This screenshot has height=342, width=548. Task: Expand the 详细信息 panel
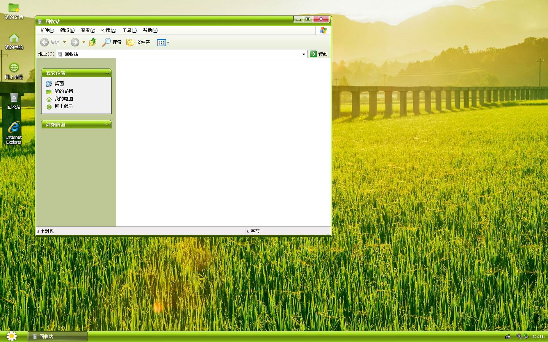point(107,124)
